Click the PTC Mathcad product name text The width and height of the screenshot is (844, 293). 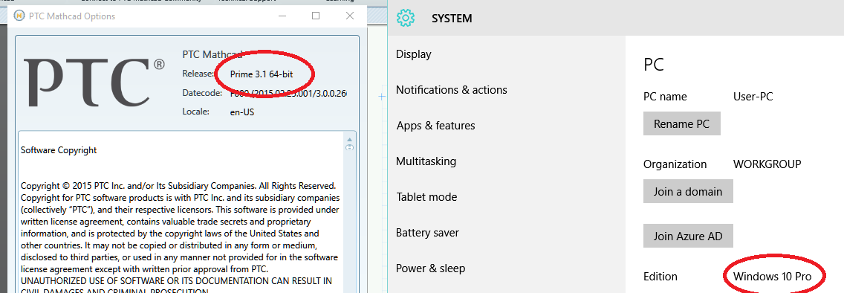[212, 54]
